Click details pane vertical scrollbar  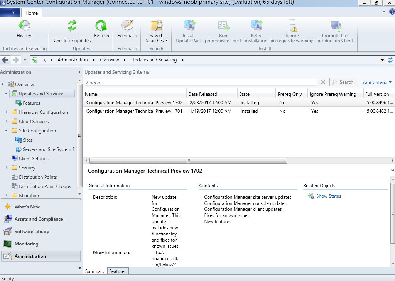pos(393,213)
